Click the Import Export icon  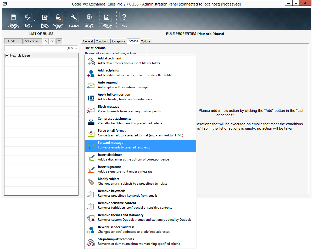click(27, 18)
